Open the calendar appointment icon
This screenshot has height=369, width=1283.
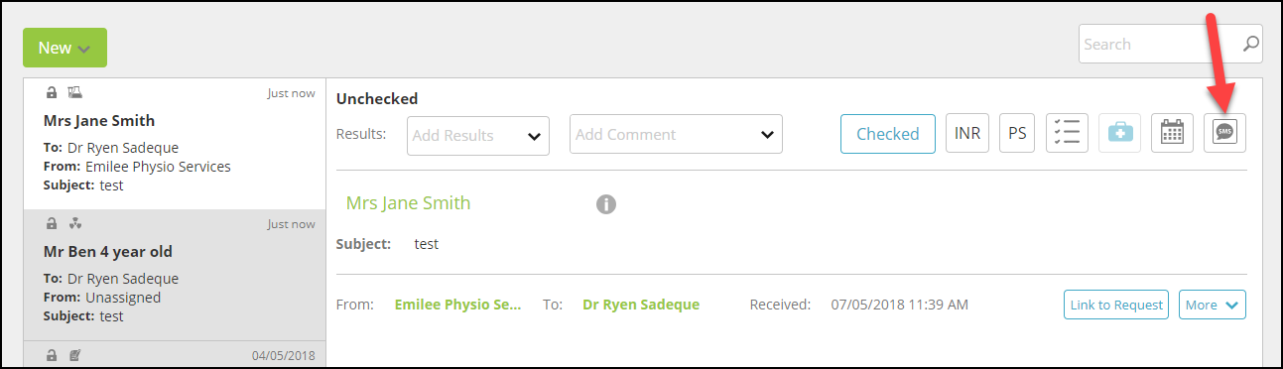(x=1172, y=133)
